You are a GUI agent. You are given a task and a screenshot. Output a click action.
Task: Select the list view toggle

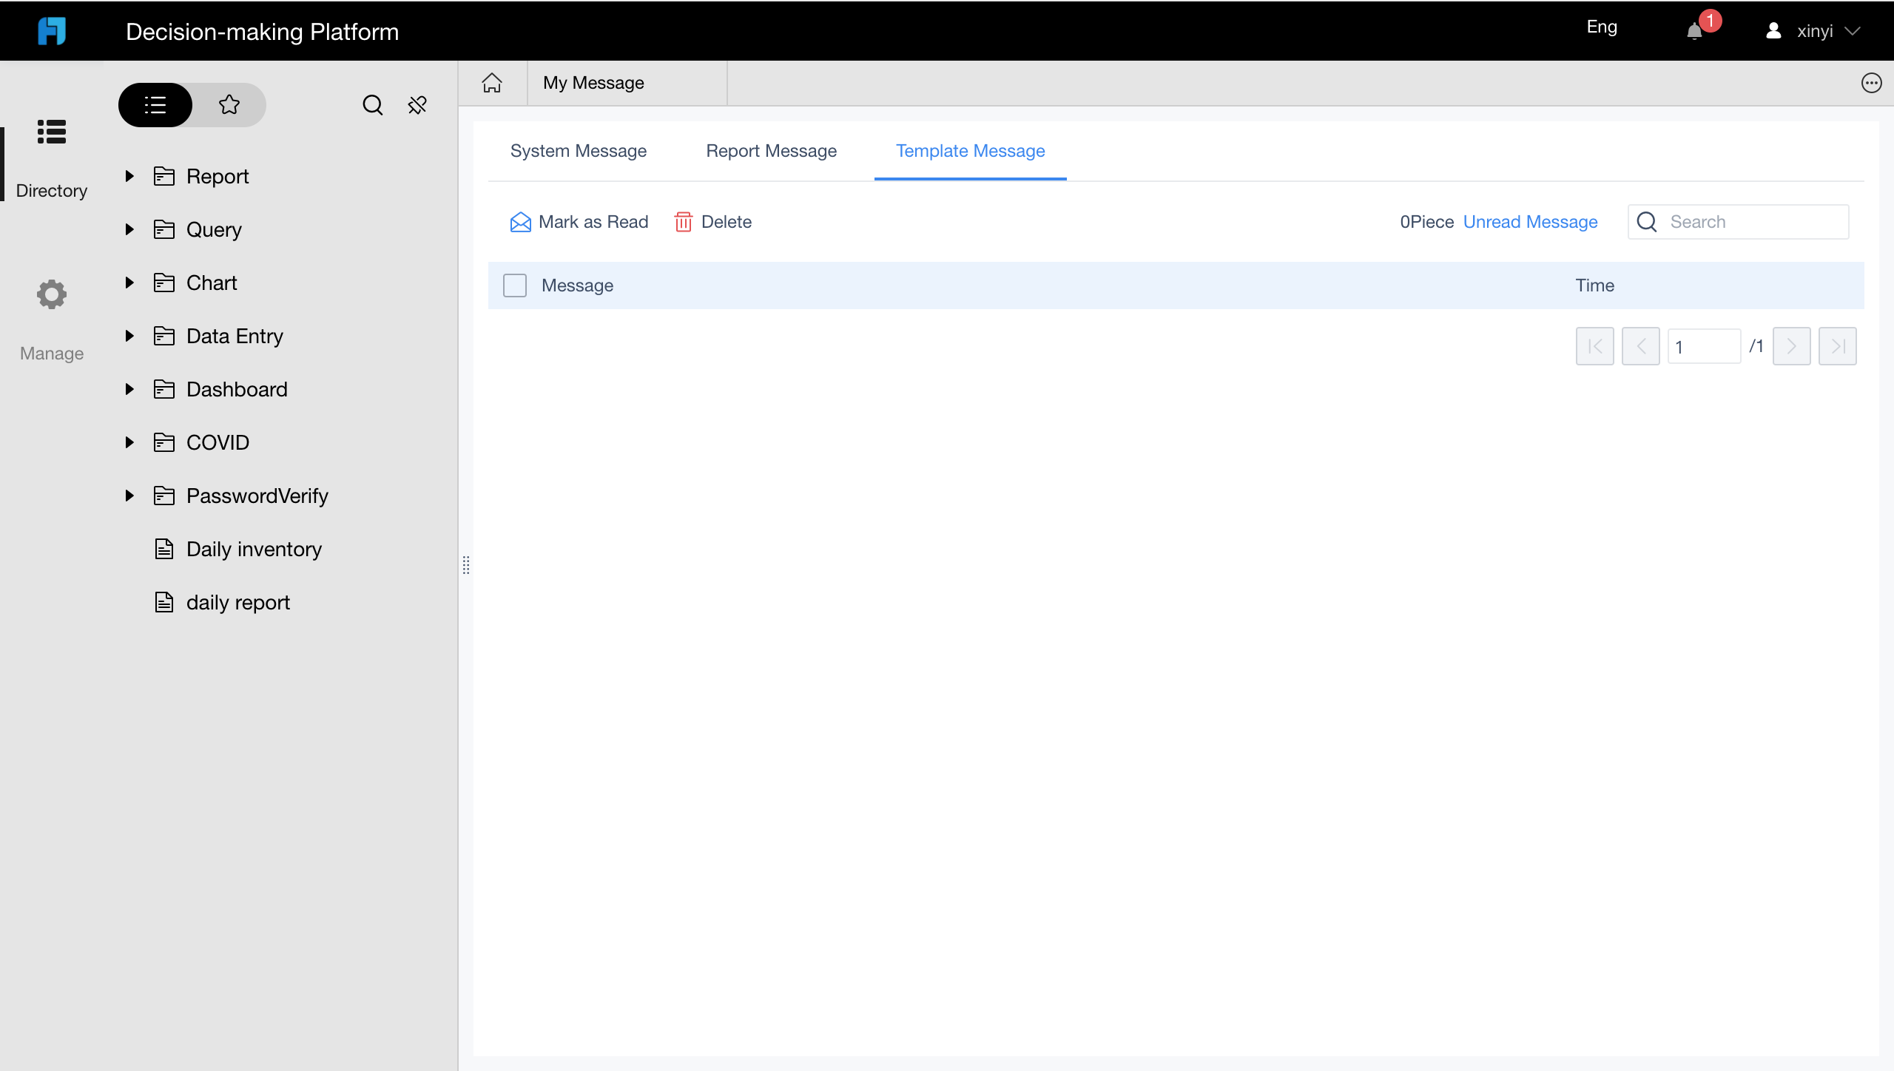(155, 105)
